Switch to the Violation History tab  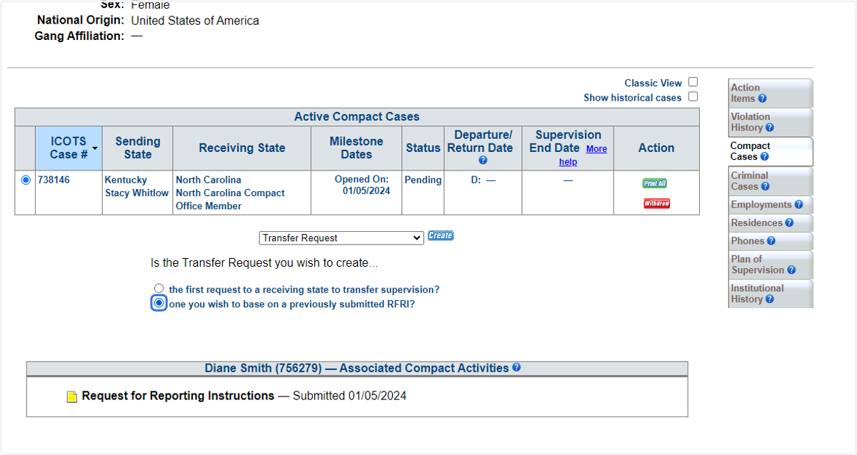click(x=770, y=122)
